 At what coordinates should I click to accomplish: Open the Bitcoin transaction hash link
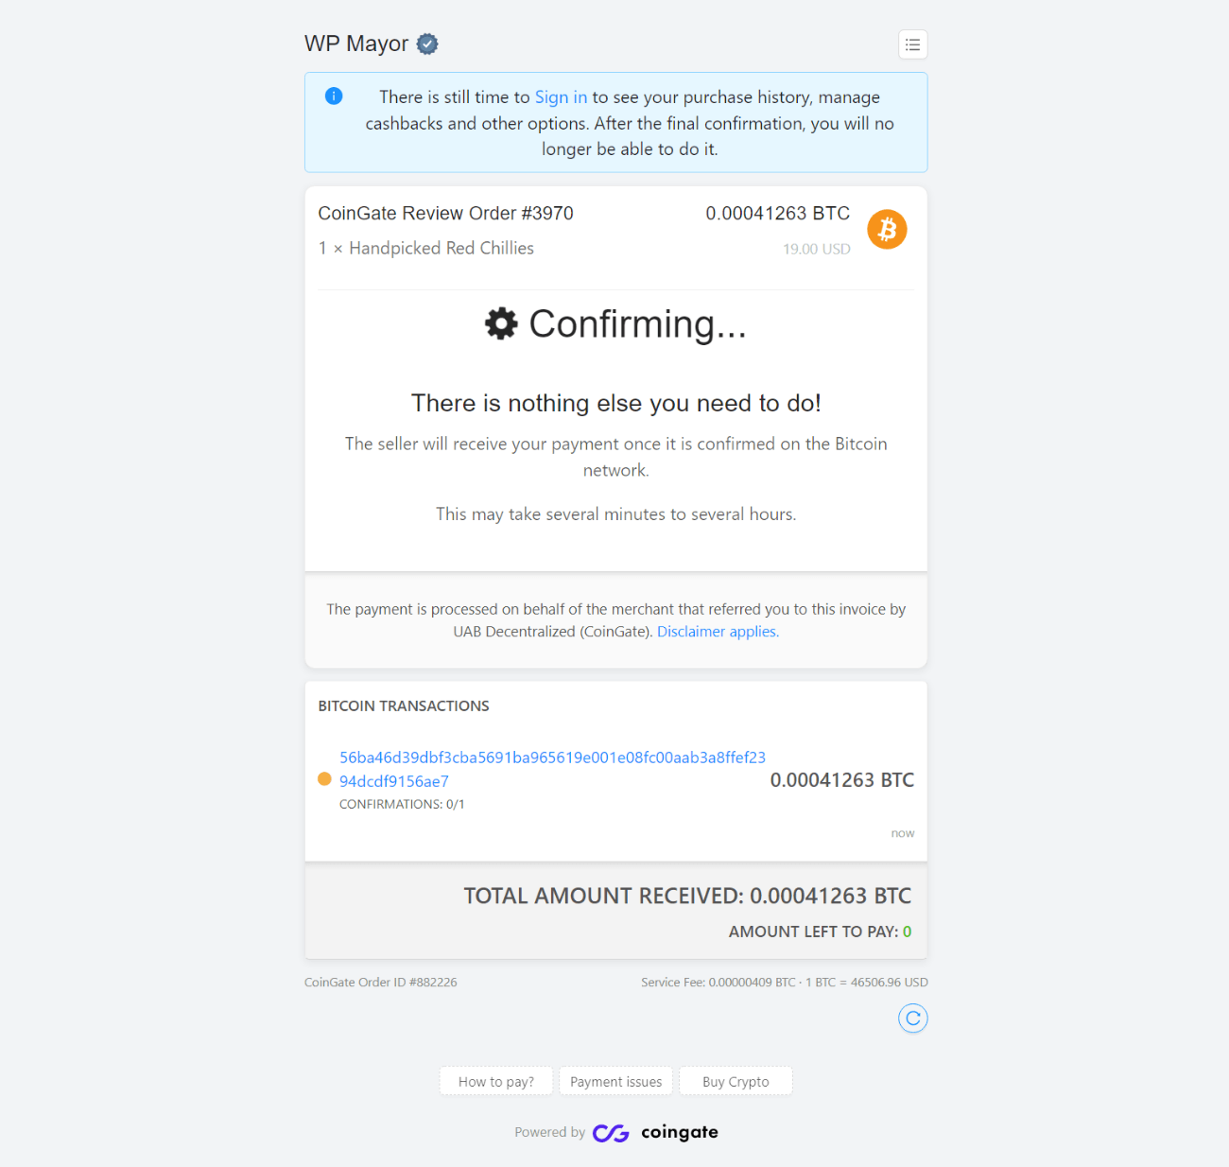(x=552, y=758)
